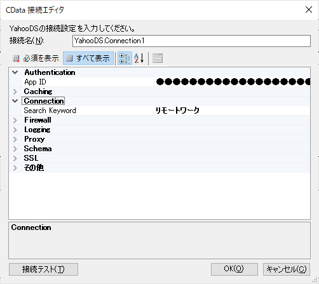Screen dimensions: 319x284
Task: Switch to the categorized view icon
Action: tap(125, 58)
